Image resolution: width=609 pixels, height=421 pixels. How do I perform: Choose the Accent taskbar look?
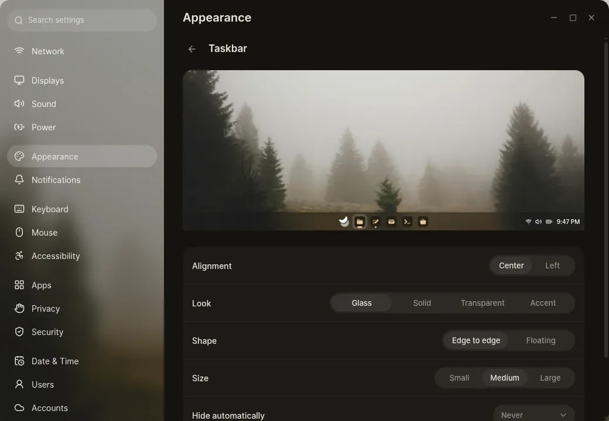pyautogui.click(x=543, y=303)
